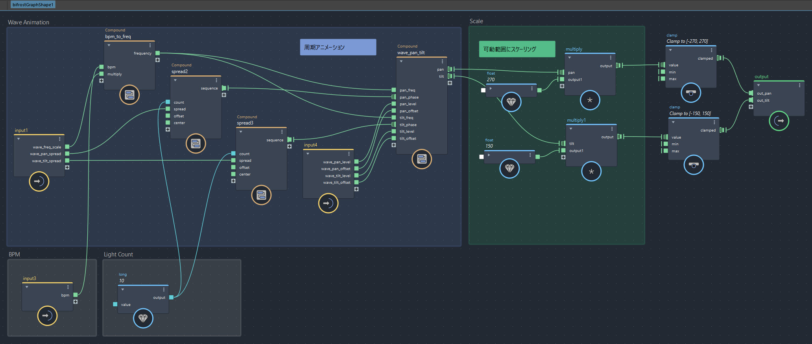The height and width of the screenshot is (344, 812).
Task: Click the input4 node arrow icon
Action: click(x=328, y=203)
